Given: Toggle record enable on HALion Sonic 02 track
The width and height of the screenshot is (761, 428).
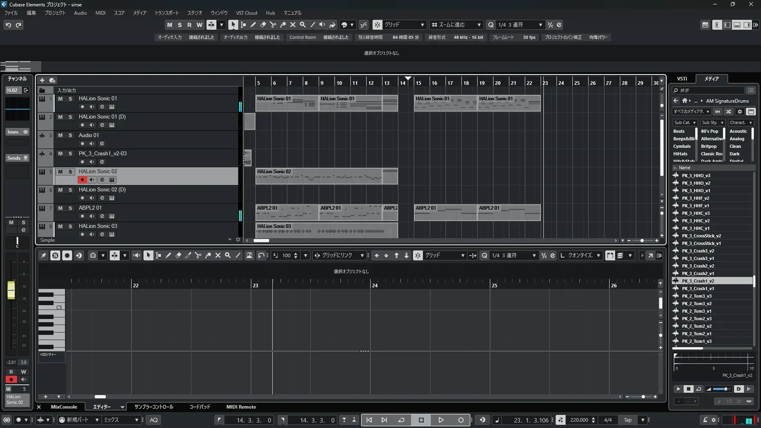Looking at the screenshot, I should 82,180.
